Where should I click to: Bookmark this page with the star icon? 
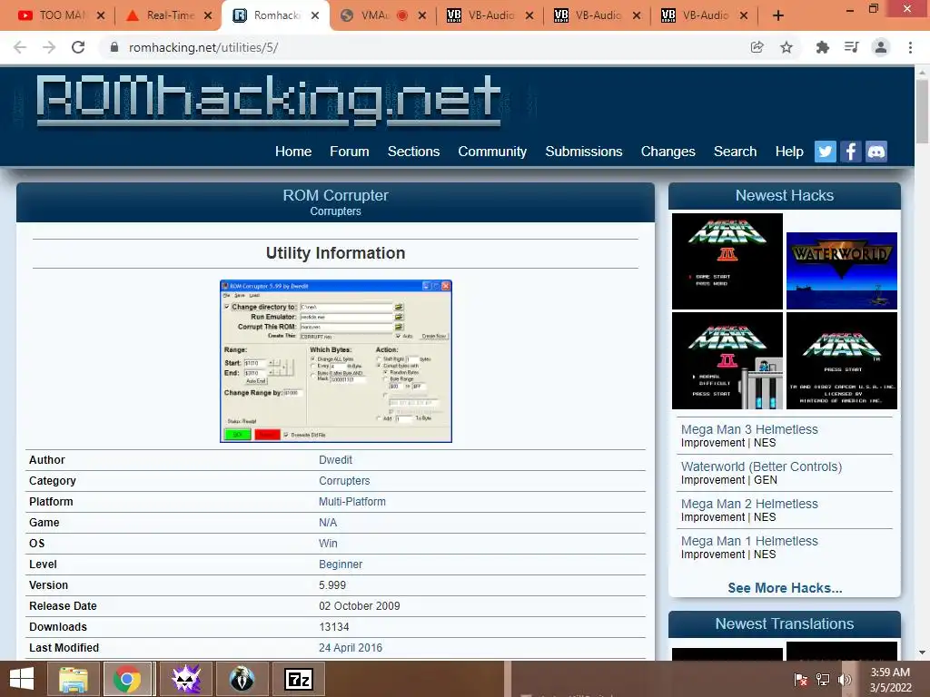click(787, 47)
